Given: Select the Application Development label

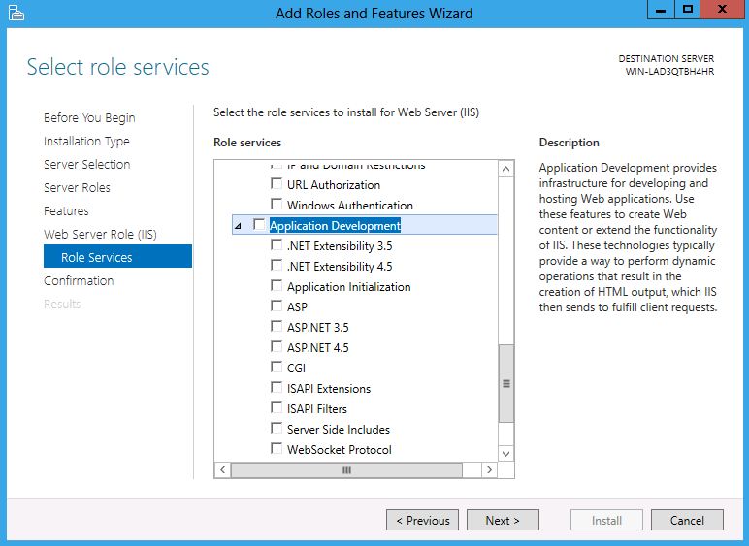Looking at the screenshot, I should [335, 226].
